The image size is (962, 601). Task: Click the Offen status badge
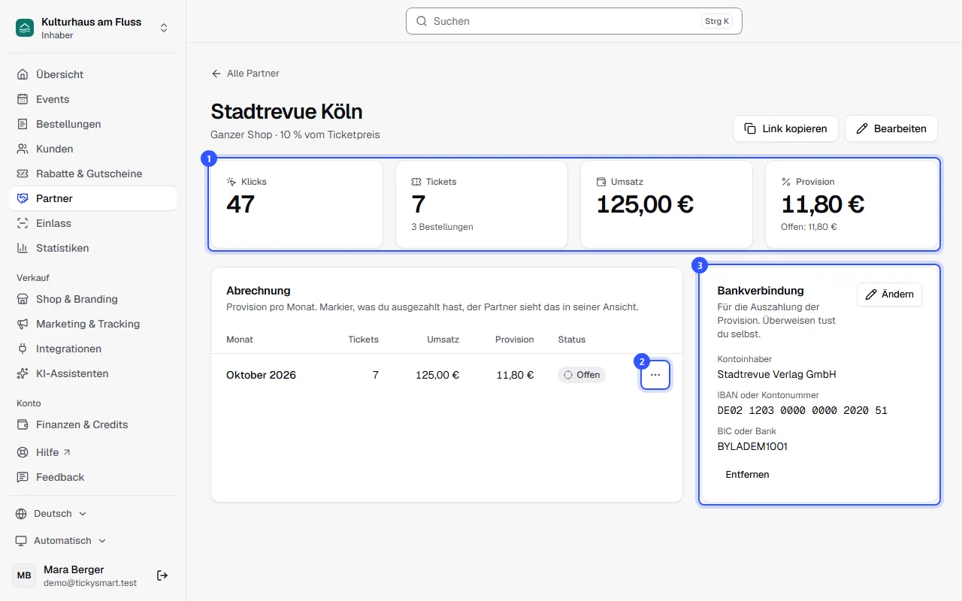pos(582,375)
